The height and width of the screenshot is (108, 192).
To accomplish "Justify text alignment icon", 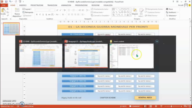I will coord(78,14).
